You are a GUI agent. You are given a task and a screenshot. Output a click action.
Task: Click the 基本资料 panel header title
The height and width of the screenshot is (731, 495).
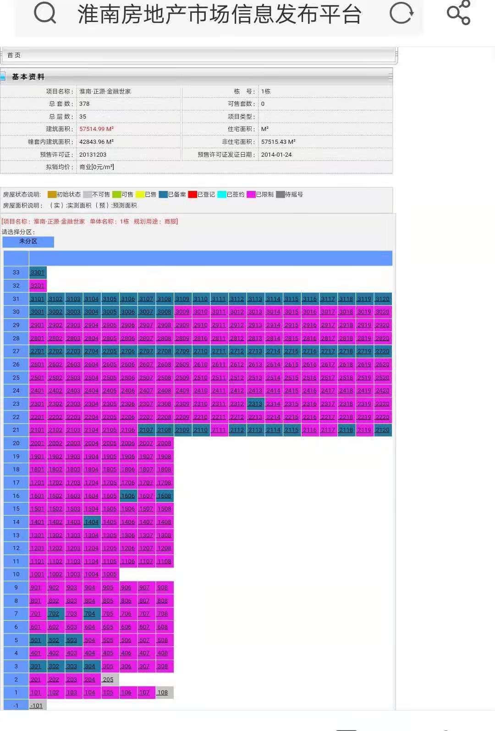(x=28, y=77)
